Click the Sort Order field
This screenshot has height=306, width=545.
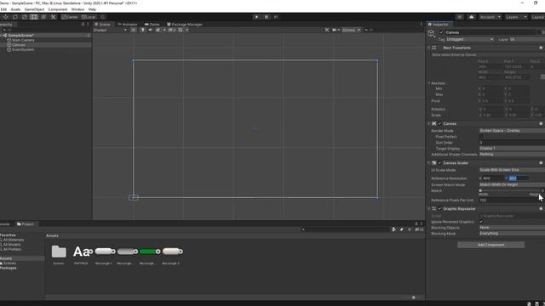512,143
